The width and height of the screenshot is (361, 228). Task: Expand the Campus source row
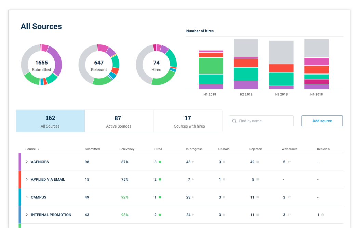pos(27,197)
